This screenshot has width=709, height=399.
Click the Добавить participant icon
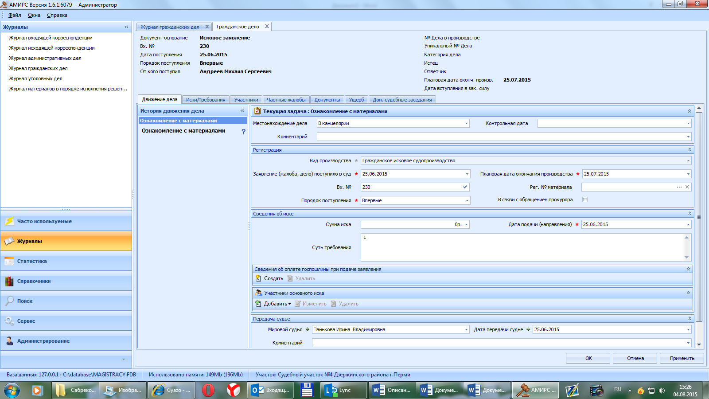click(258, 304)
